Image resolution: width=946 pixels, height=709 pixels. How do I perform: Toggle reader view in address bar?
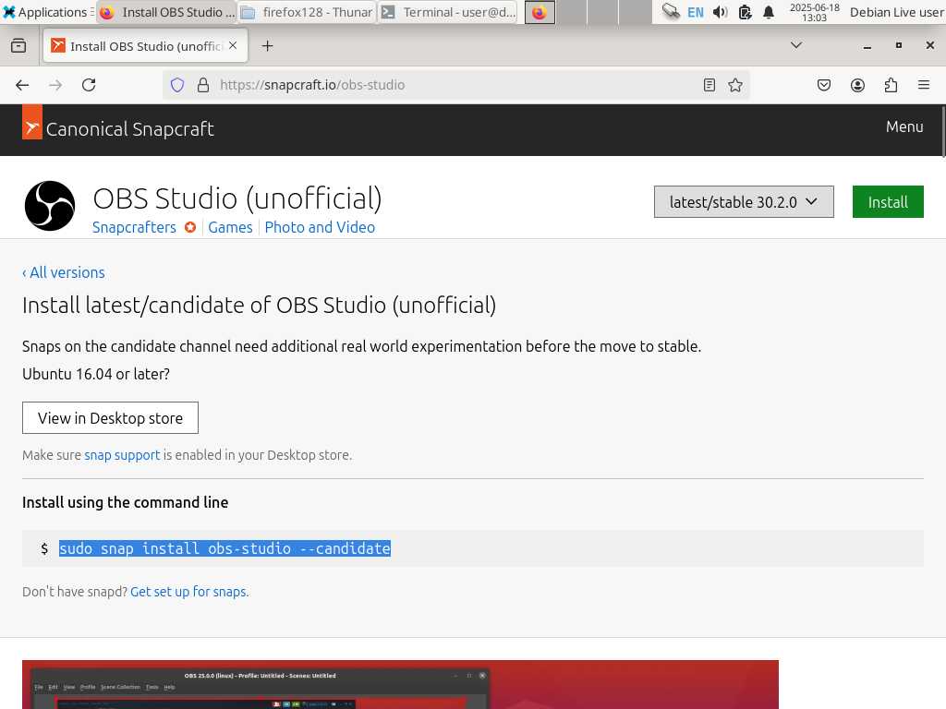(709, 85)
